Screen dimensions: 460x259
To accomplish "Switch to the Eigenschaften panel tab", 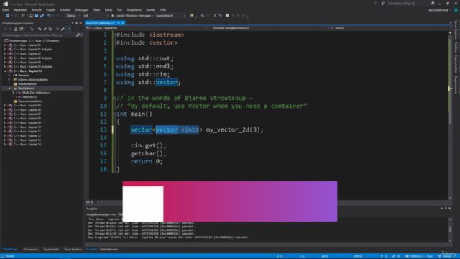I will [52, 250].
